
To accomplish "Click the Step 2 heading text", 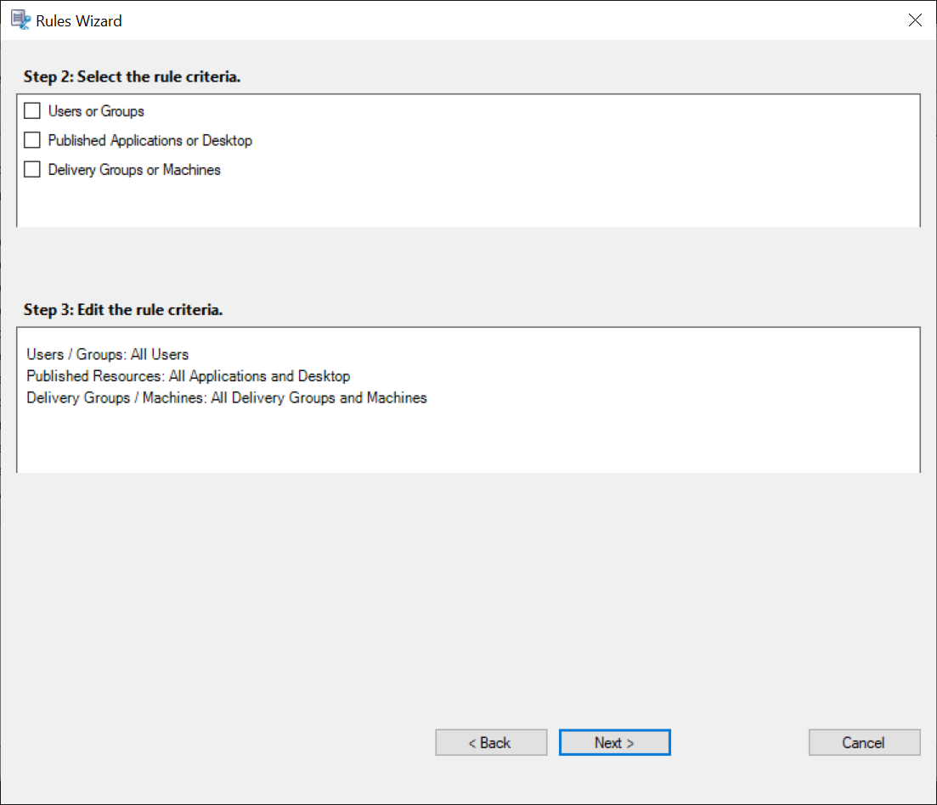I will click(x=132, y=76).
